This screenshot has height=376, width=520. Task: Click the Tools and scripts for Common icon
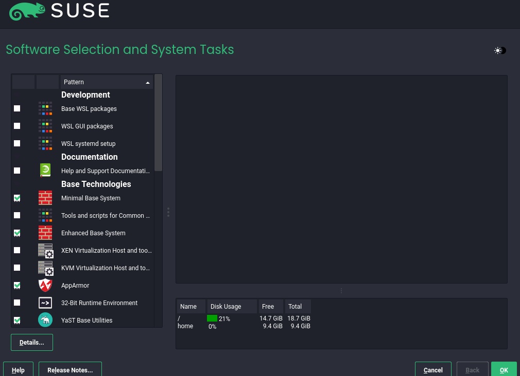(45, 215)
